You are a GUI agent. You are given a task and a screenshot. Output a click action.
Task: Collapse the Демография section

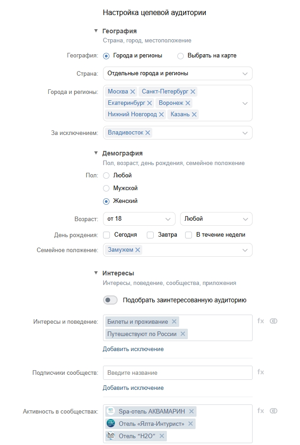[x=96, y=153]
